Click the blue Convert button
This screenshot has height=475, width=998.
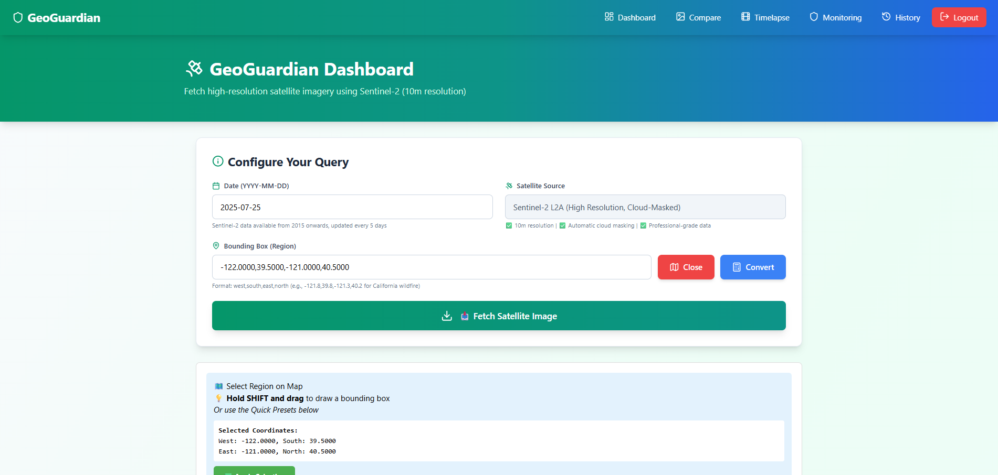753,267
